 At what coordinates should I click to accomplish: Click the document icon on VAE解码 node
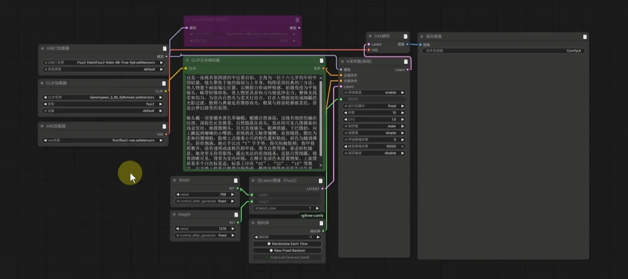pyautogui.click(x=405, y=36)
